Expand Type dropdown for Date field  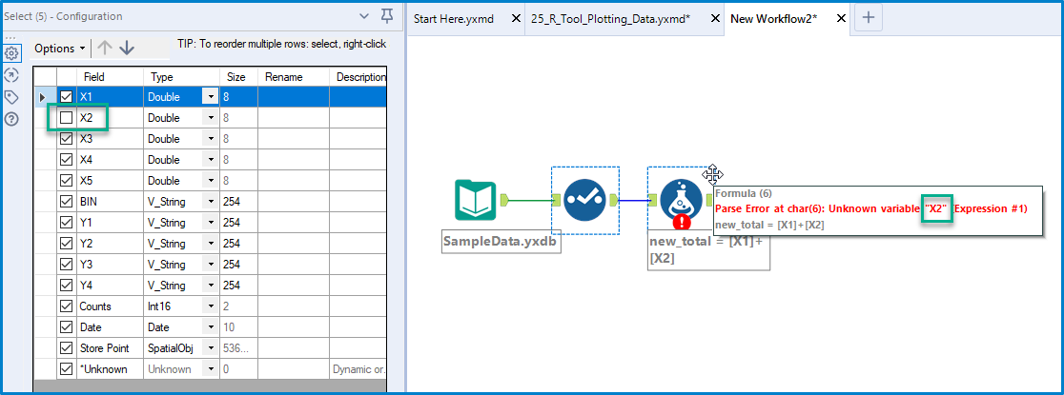coord(210,327)
